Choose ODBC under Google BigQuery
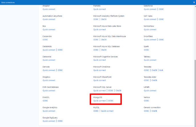 pyautogui.click(x=60, y=121)
